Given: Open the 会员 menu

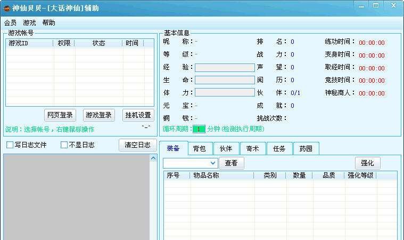Looking at the screenshot, I should [x=10, y=23].
